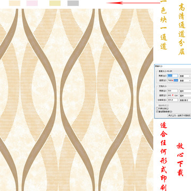Screen dimensions: 191x191
Task: Open the document height unit dropdown
Action: click(185, 95)
